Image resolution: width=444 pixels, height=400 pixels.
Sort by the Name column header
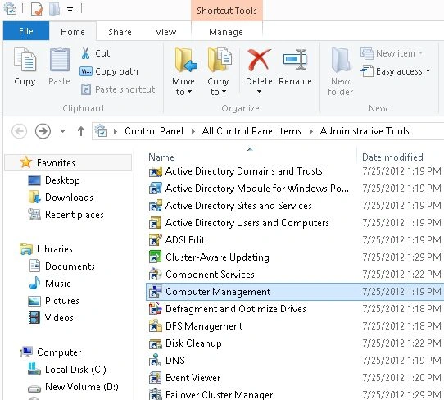(161, 157)
